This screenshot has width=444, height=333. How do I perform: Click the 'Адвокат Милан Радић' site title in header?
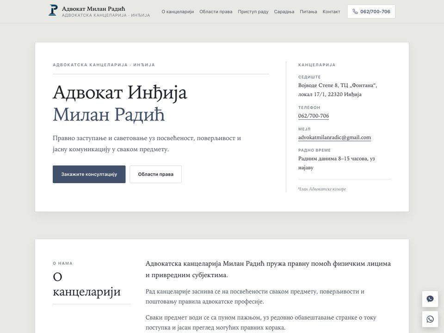(93, 8)
